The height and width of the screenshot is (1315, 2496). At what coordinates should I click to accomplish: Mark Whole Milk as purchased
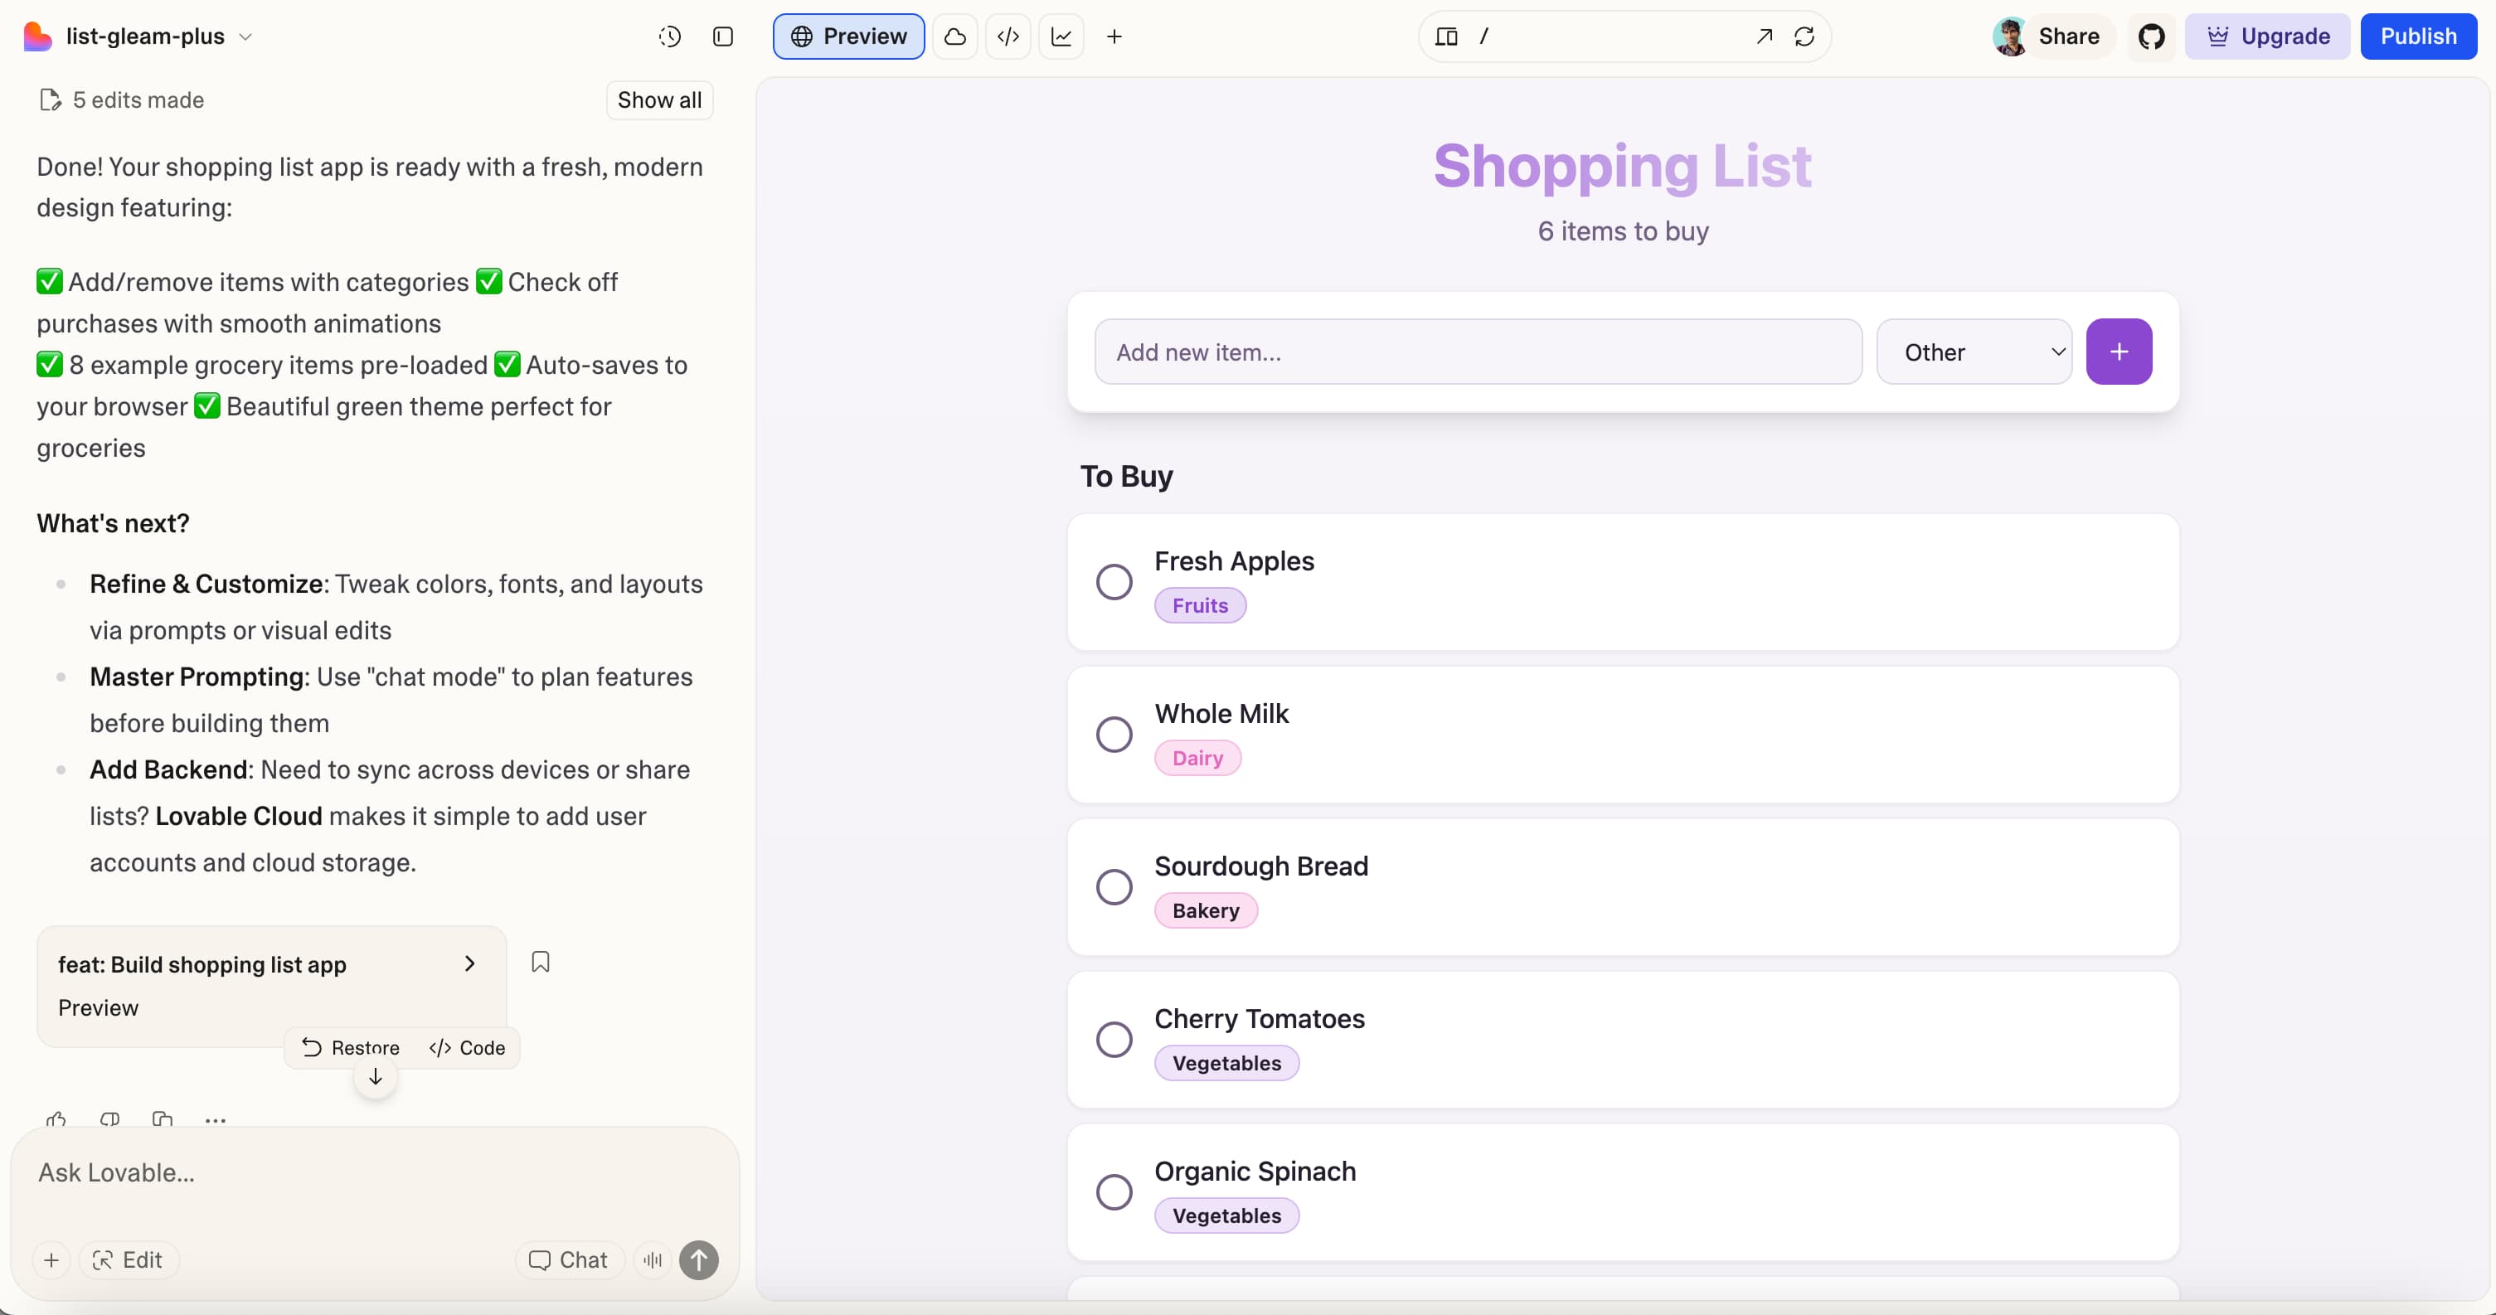pos(1114,735)
